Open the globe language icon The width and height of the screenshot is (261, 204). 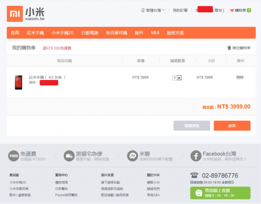click(143, 10)
